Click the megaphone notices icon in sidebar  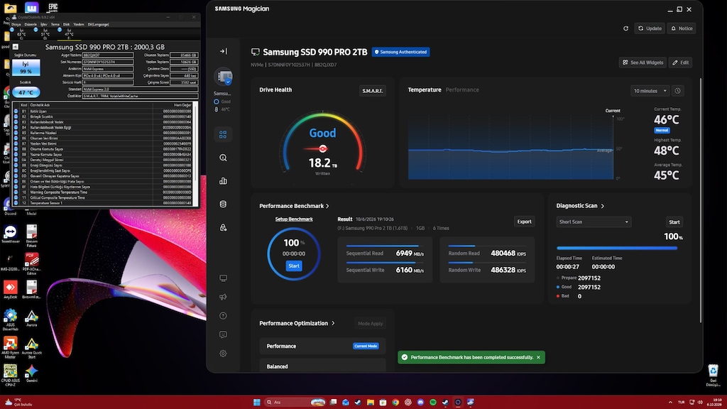point(223,297)
